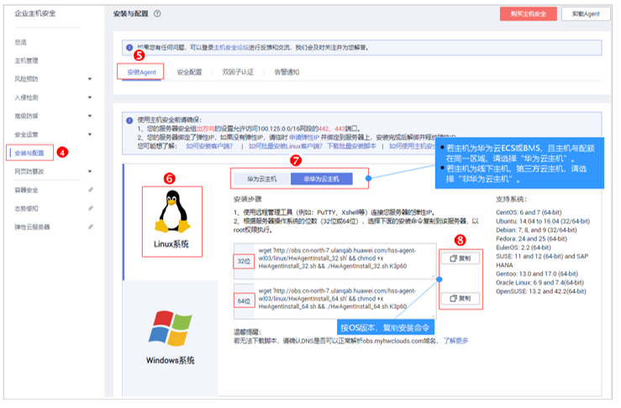Open 容器安全 in the sidebar
621x408 pixels.
[x=27, y=190]
